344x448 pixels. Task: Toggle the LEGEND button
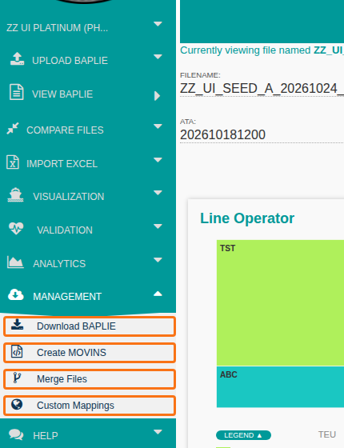tap(243, 435)
